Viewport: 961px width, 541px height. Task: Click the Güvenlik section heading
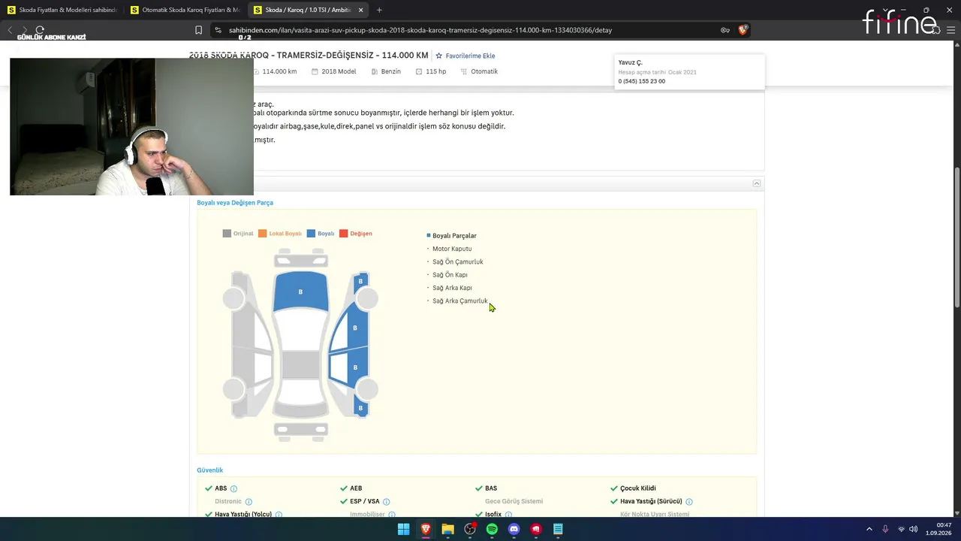coord(210,470)
